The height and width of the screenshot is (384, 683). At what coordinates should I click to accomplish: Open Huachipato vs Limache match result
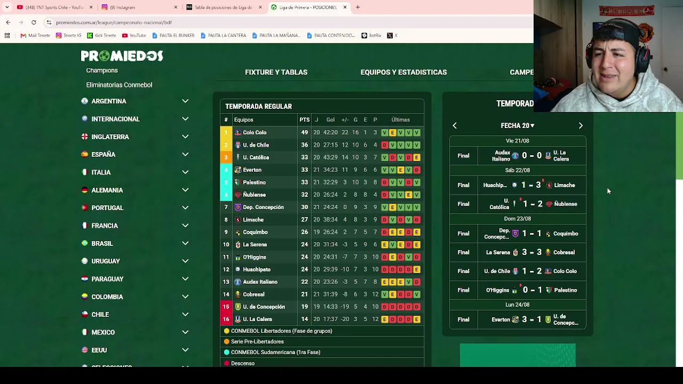point(518,185)
